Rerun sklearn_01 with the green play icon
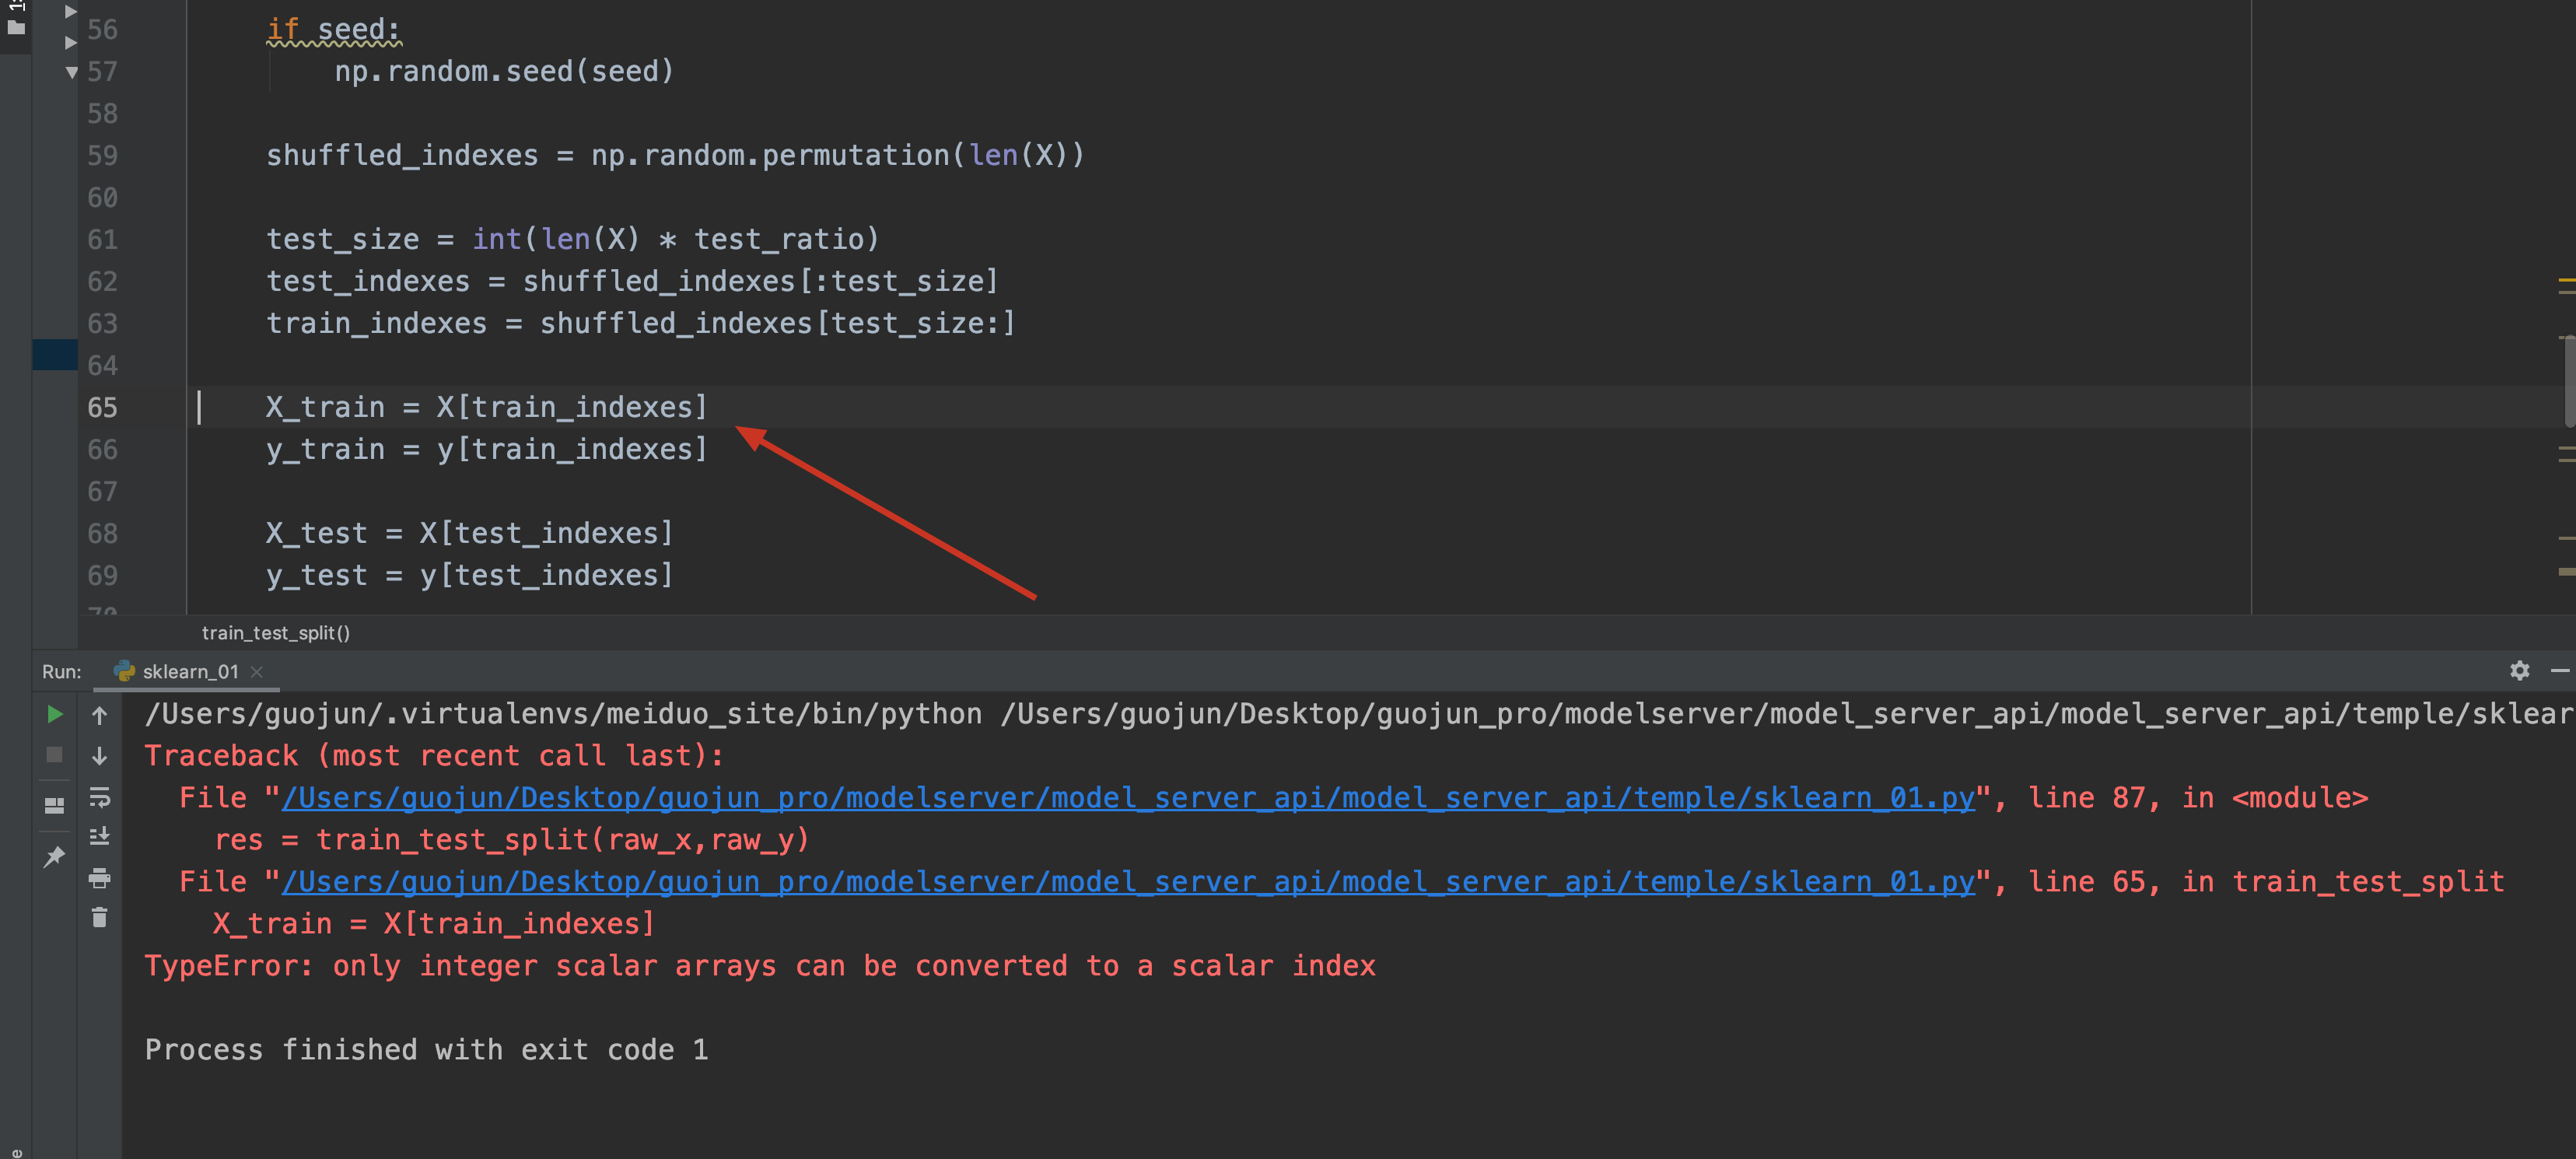This screenshot has width=2576, height=1159. point(55,714)
